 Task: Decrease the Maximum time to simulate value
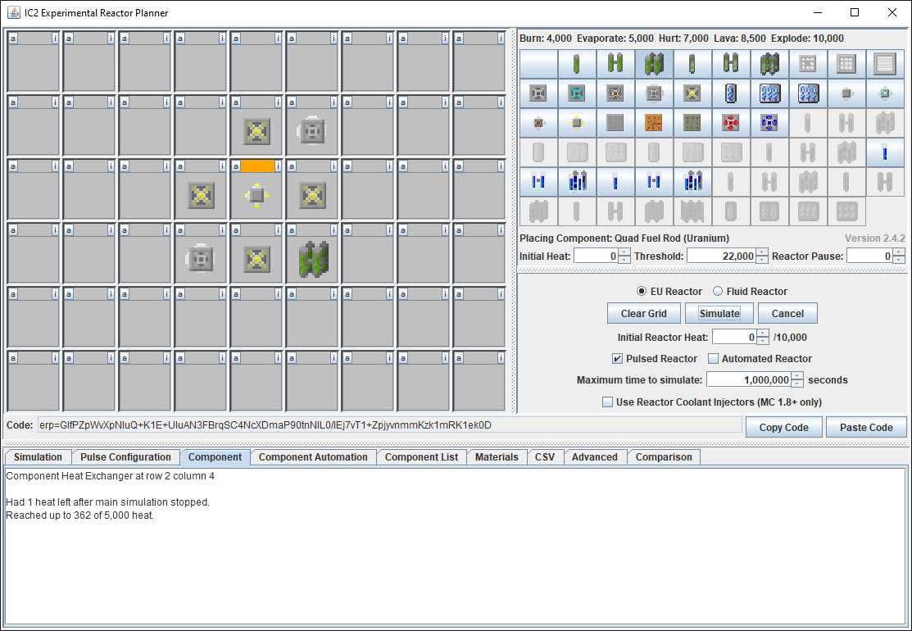click(796, 384)
